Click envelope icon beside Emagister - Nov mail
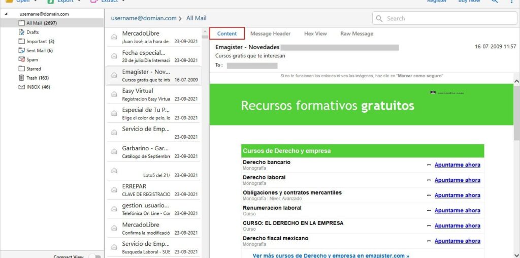This screenshot has height=258, width=520. (x=114, y=75)
